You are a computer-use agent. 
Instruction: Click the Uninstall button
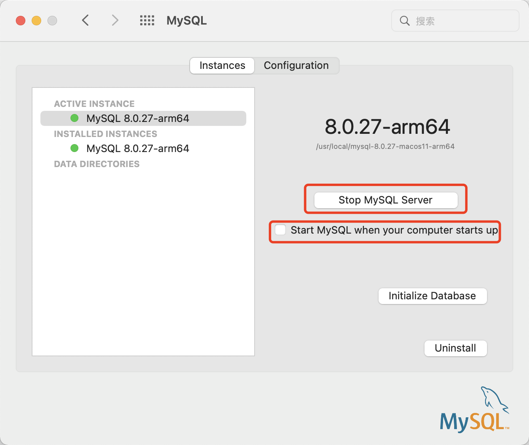point(455,348)
